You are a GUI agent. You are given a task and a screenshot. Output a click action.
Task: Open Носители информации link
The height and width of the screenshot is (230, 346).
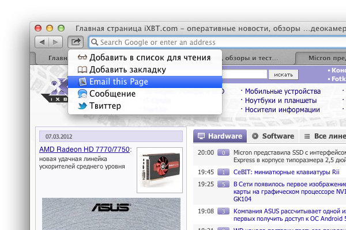(x=282, y=110)
